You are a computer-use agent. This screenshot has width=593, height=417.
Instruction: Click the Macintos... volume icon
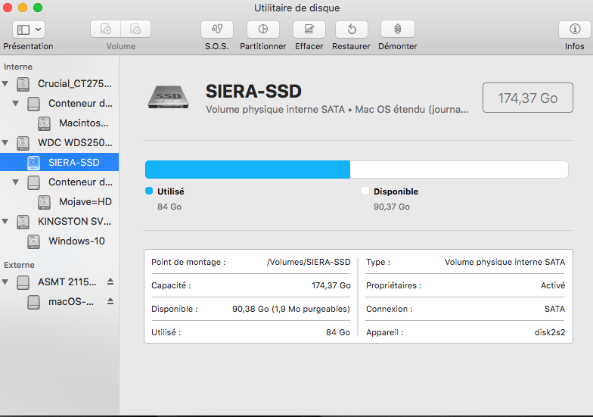pos(44,123)
